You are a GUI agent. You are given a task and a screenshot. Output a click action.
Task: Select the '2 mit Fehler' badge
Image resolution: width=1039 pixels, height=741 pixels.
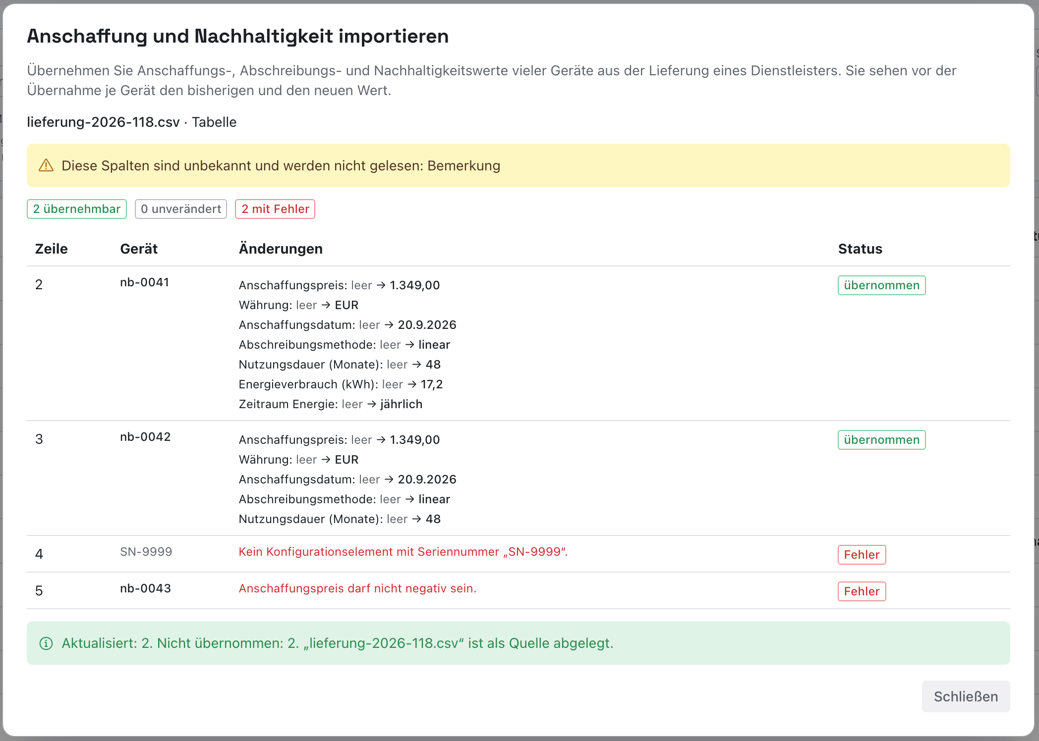pos(275,209)
